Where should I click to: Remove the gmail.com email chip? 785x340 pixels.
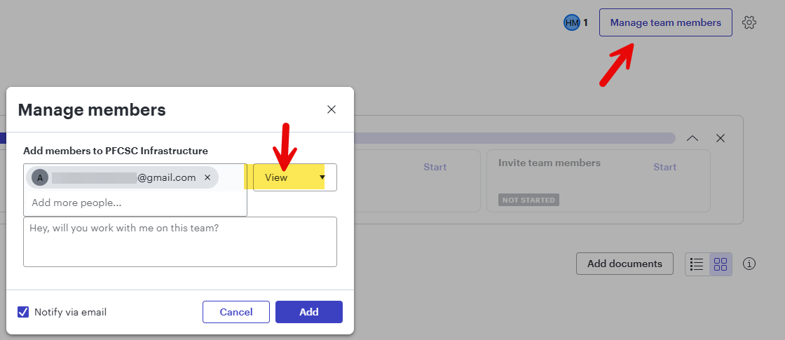click(207, 177)
